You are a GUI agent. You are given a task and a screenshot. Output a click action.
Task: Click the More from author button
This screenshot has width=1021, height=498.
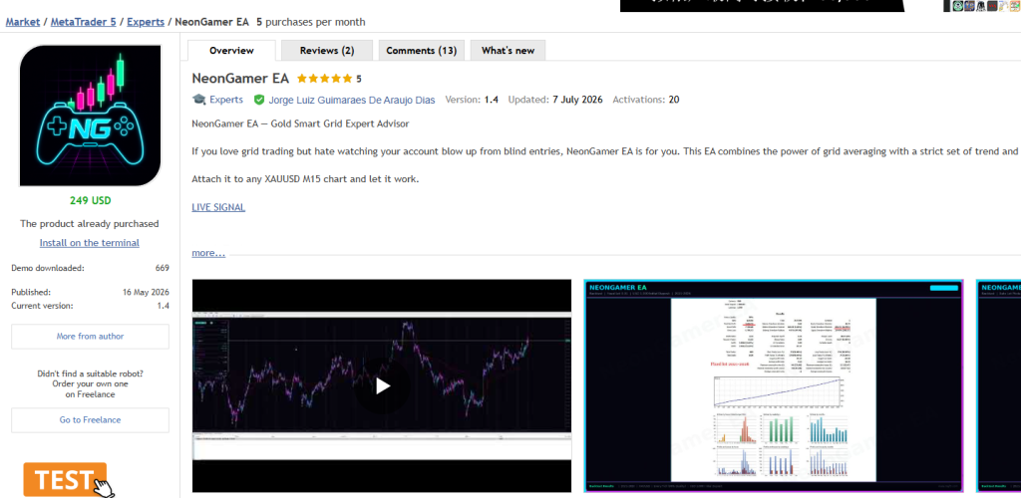[x=90, y=336]
